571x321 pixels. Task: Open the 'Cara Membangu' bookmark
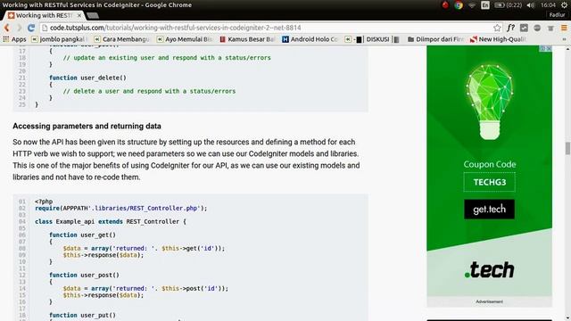click(x=121, y=39)
